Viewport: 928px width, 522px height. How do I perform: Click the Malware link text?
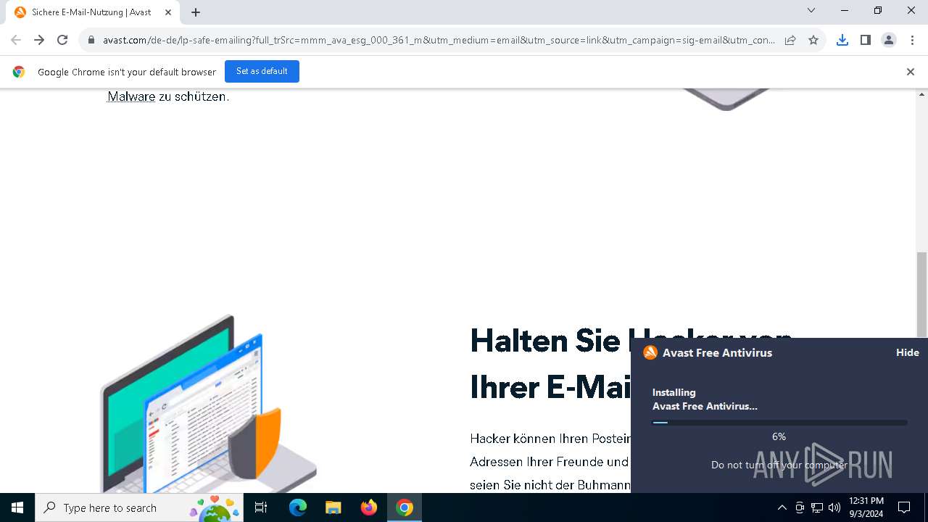131,96
